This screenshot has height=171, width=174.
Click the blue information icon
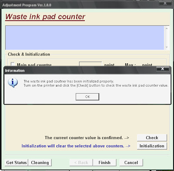(x=13, y=83)
